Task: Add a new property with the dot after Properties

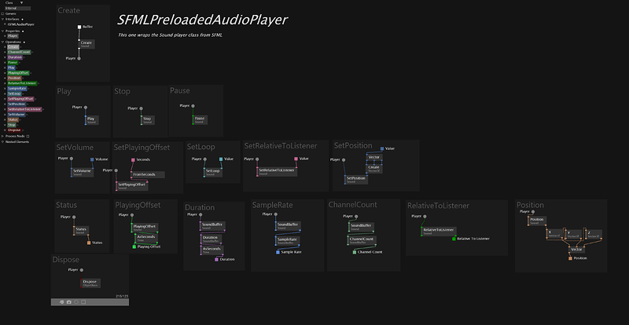Action: point(23,31)
